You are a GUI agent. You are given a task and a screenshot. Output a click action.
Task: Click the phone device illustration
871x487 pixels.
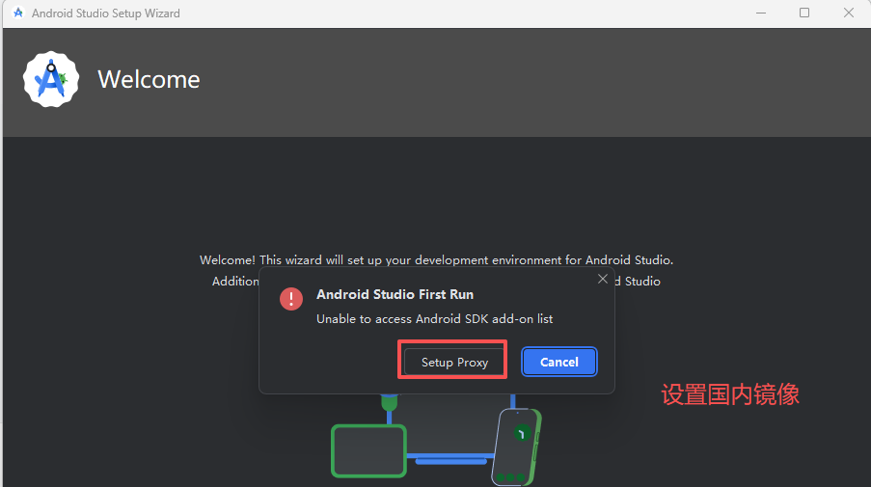(x=516, y=447)
